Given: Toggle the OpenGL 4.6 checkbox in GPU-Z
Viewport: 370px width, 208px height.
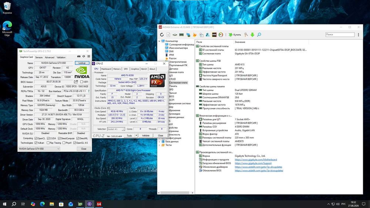Looking at the screenshot, I should tap(75, 143).
